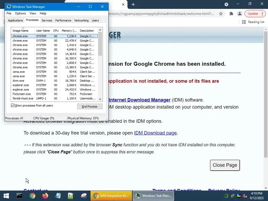Open Chrome extensions puzzle icon
The image size is (268, 201).
coord(231,14)
